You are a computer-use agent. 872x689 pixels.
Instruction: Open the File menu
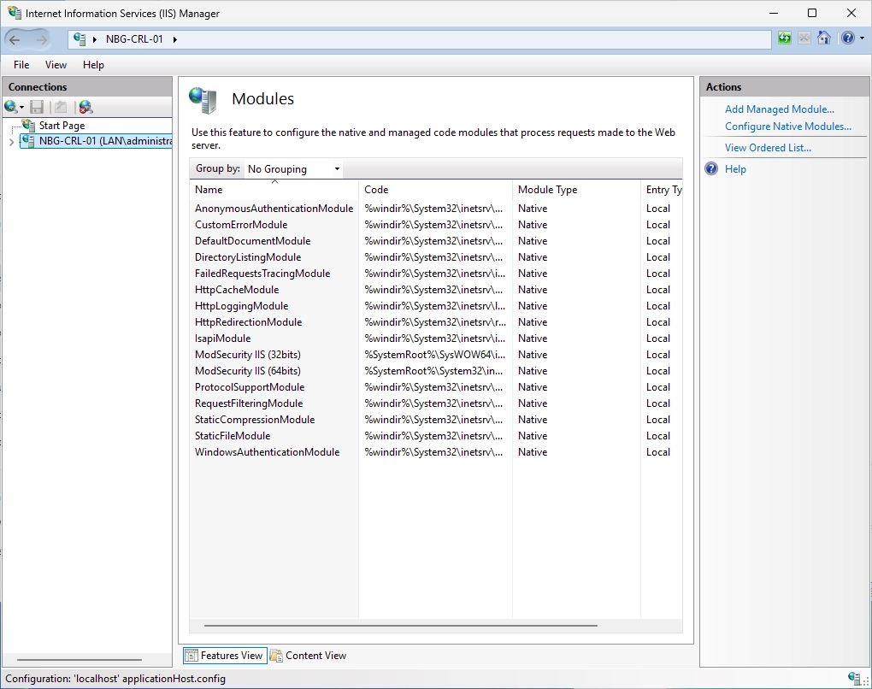pos(21,65)
